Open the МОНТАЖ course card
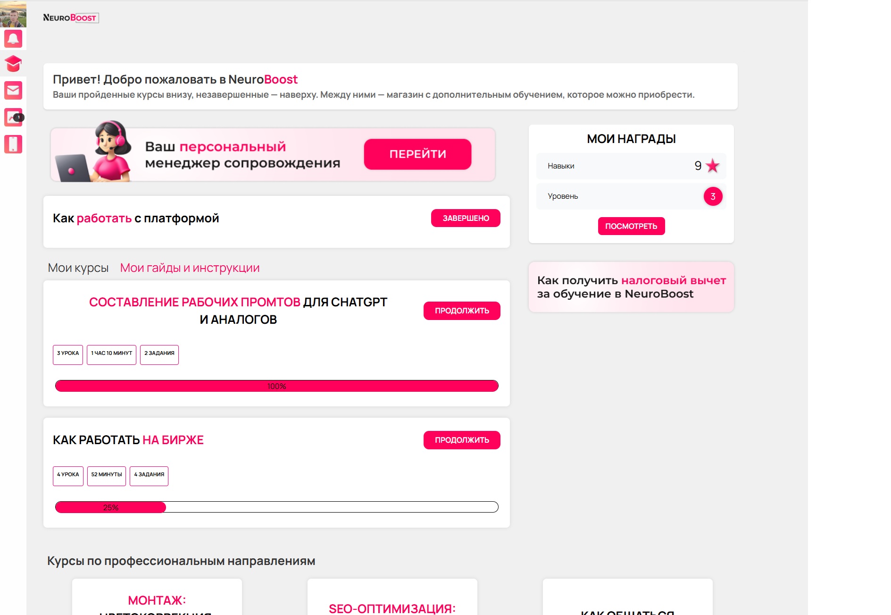891x615 pixels. pos(157,597)
